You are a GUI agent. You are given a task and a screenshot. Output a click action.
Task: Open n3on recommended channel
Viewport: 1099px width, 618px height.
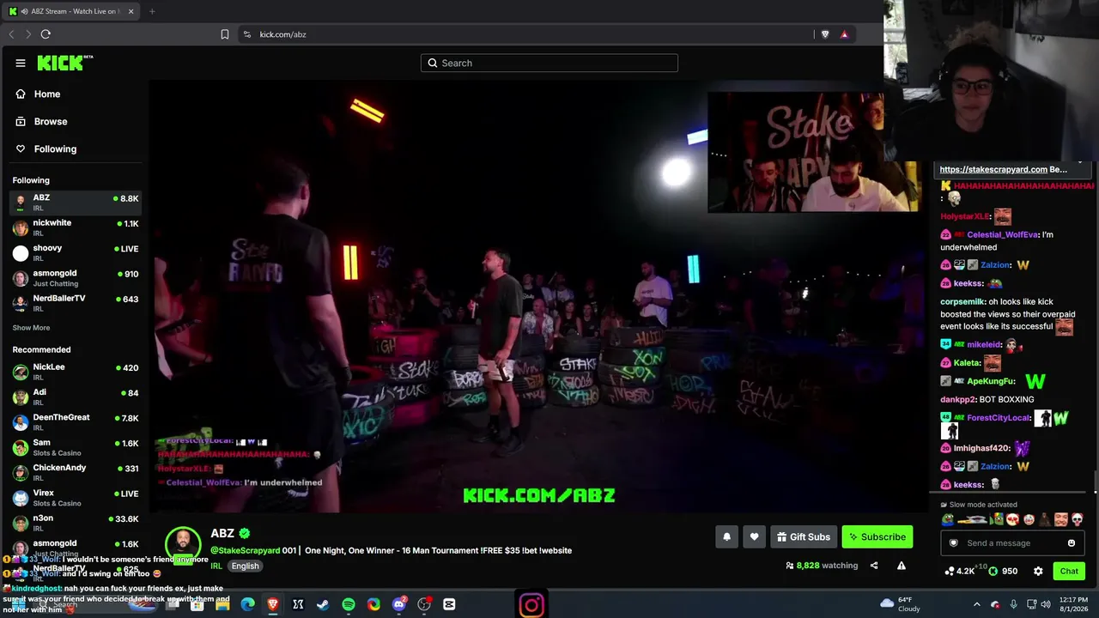pyautogui.click(x=76, y=523)
